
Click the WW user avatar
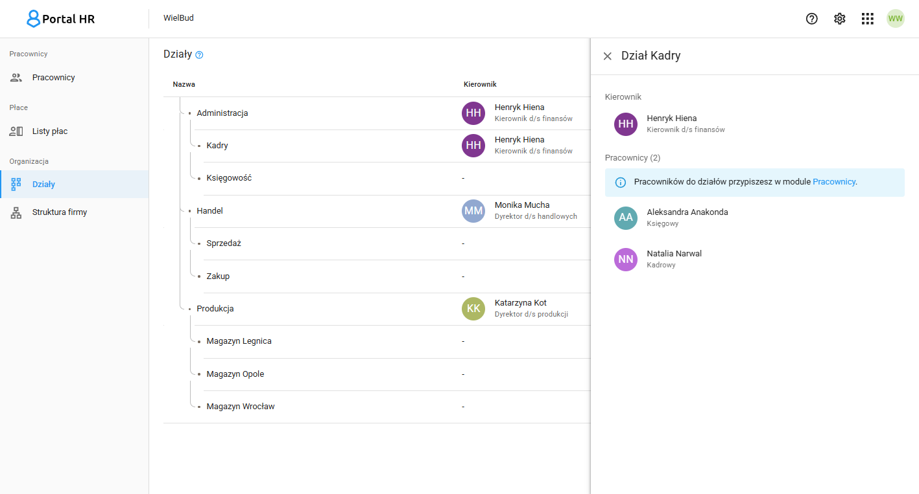pyautogui.click(x=895, y=19)
